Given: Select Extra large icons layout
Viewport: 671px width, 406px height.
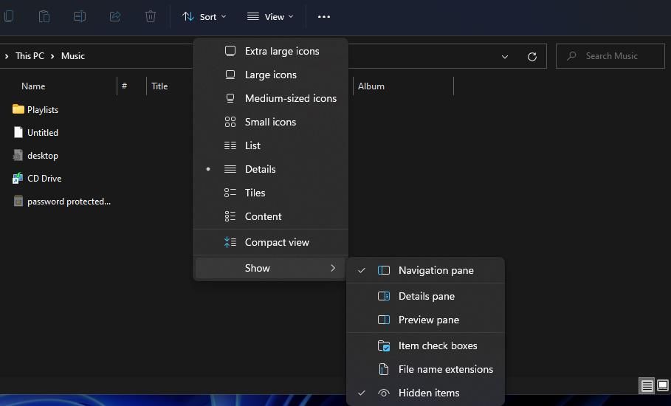Looking at the screenshot, I should click(281, 51).
